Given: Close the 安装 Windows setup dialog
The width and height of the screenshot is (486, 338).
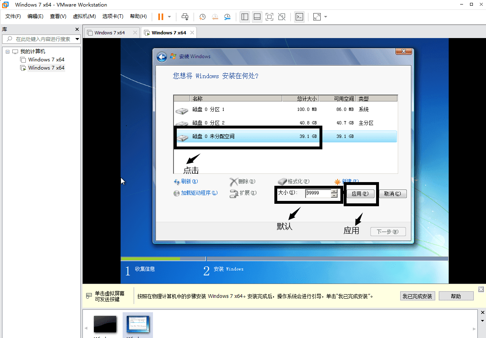Looking at the screenshot, I should pos(404,51).
